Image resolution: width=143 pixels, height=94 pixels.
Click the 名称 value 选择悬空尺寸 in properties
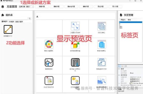click(135, 79)
